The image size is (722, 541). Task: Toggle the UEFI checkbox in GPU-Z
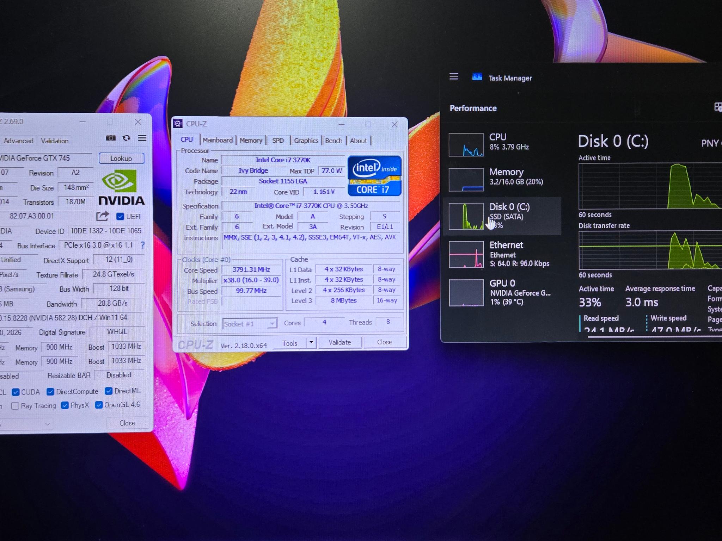point(120,216)
